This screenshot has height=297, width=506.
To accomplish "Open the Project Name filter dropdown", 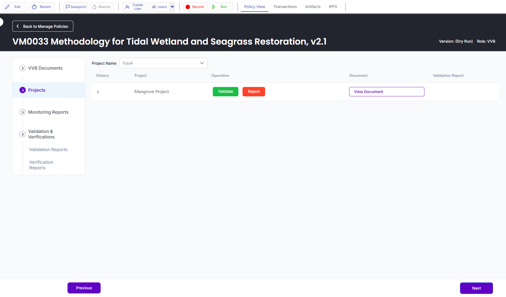I will coord(163,63).
